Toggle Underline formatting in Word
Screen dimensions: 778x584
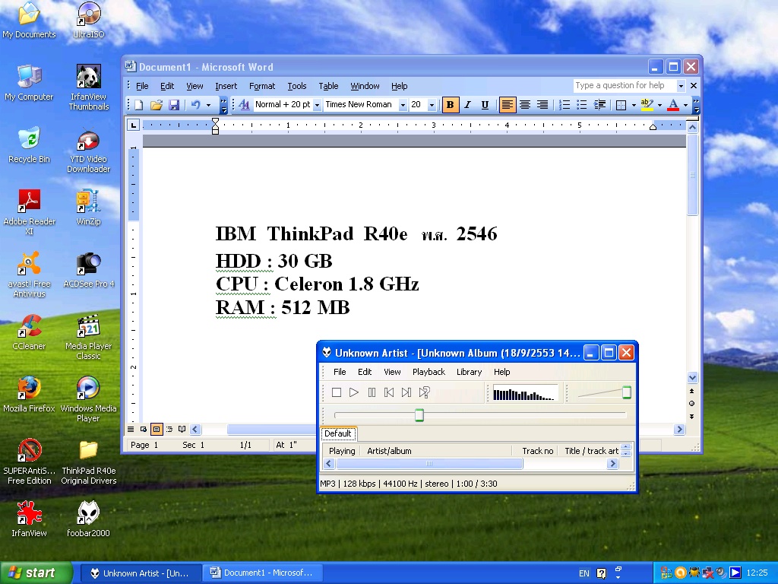pyautogui.click(x=485, y=105)
